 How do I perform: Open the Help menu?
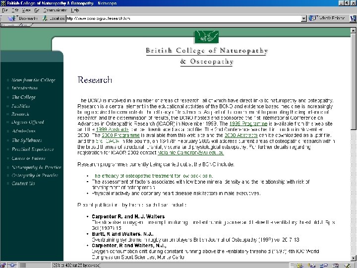75,10
